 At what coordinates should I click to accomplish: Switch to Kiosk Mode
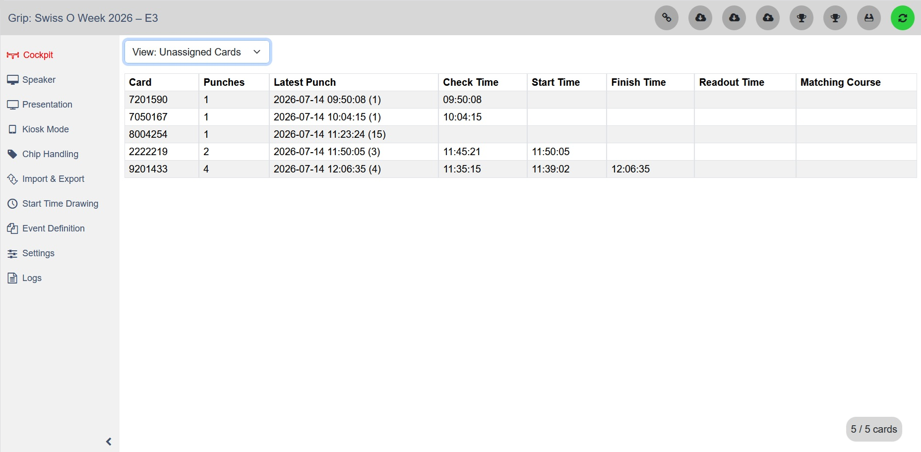coord(38,129)
